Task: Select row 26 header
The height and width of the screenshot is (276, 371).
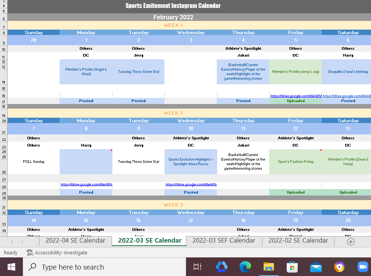Action: (x=3, y=167)
